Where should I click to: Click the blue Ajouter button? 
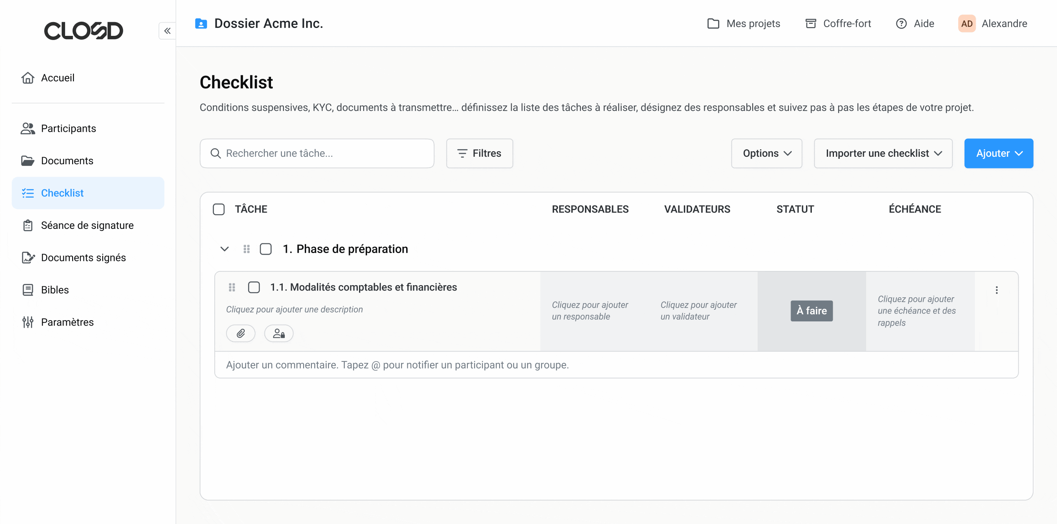click(999, 153)
